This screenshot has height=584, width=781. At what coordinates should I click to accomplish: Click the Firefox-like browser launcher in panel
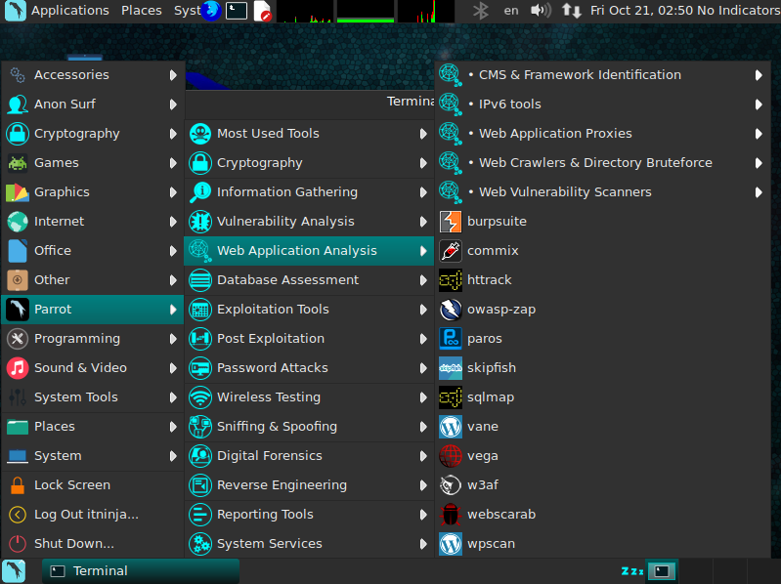pyautogui.click(x=211, y=11)
